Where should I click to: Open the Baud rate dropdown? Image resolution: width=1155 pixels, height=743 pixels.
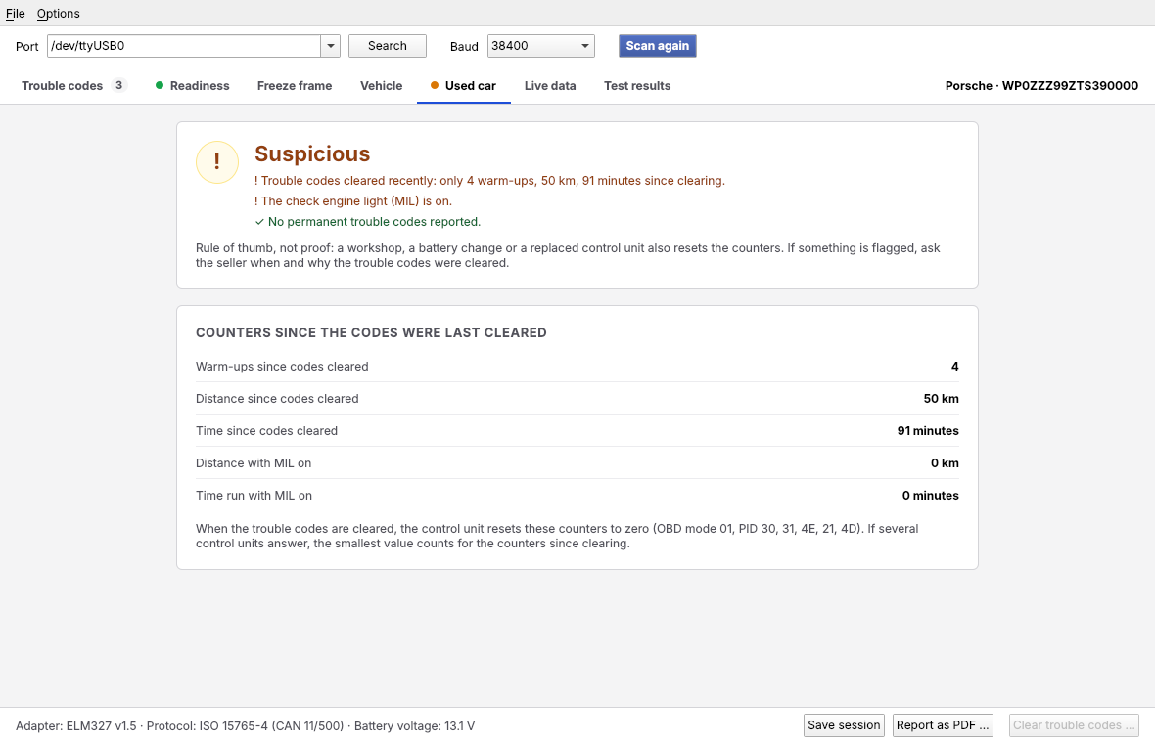pos(540,46)
